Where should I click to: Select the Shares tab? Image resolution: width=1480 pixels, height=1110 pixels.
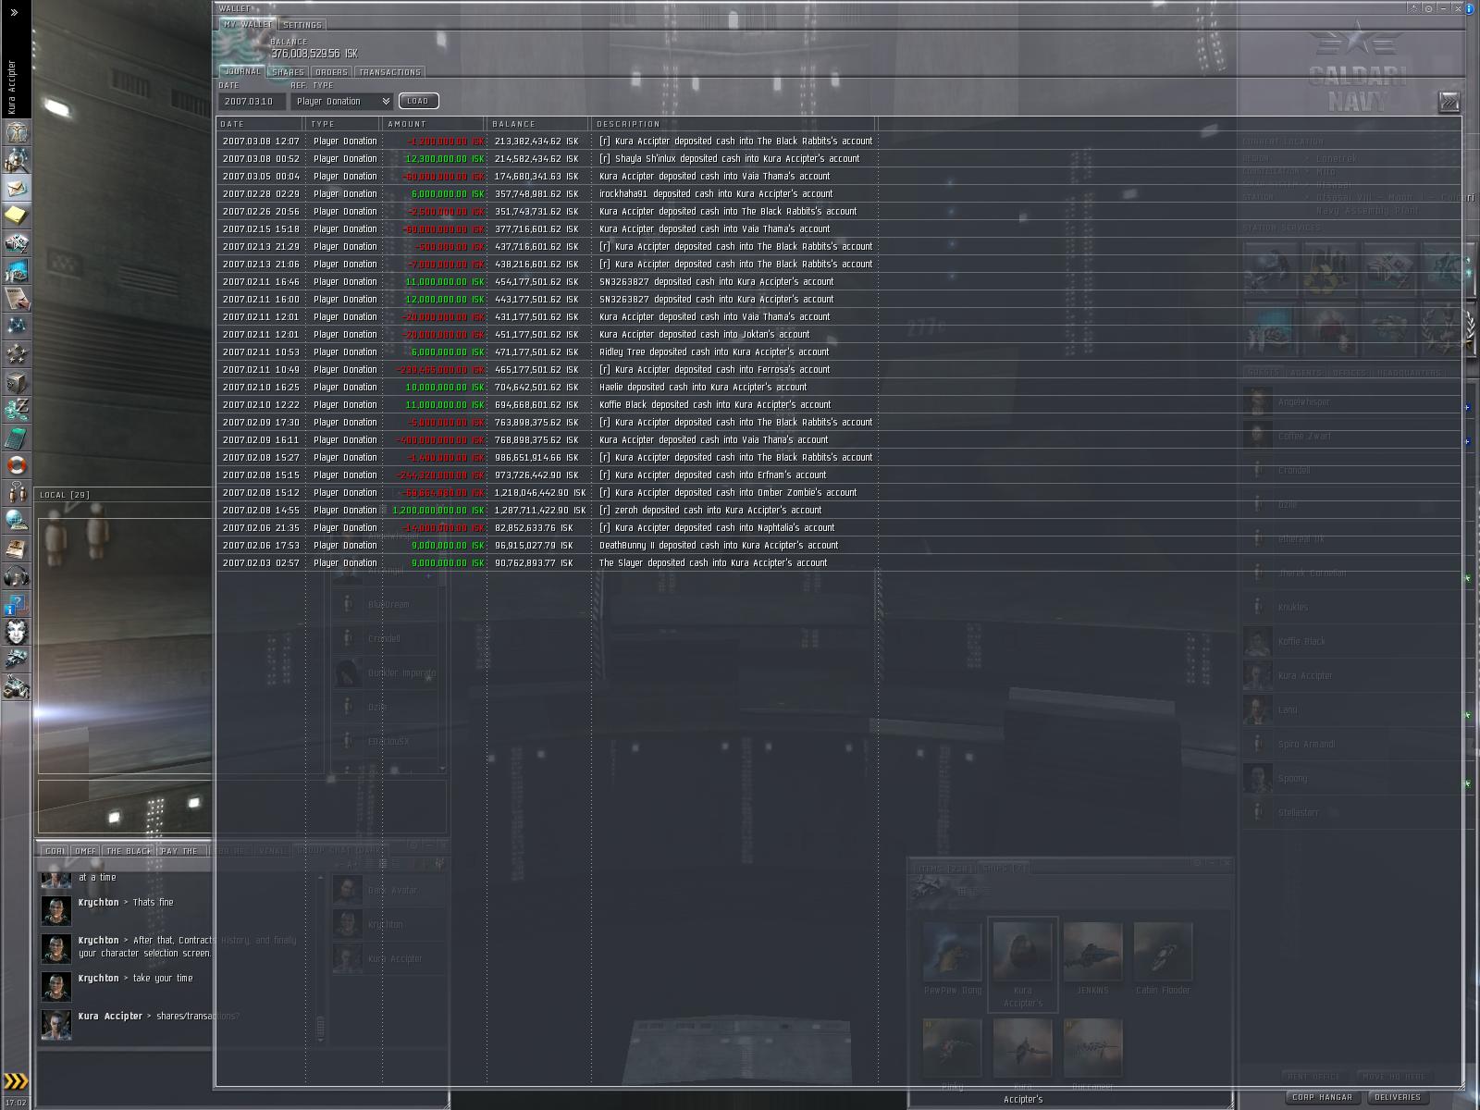coord(289,72)
